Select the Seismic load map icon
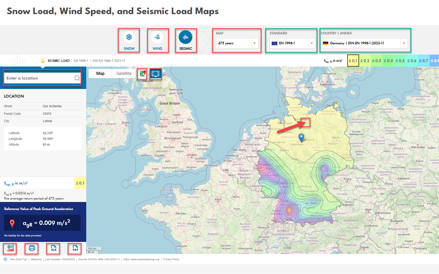 coord(186,40)
